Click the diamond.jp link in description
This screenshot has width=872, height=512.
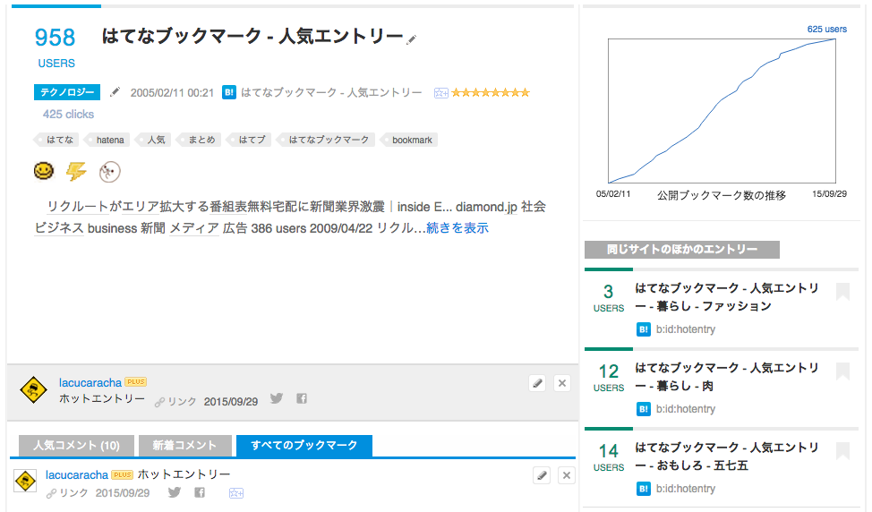(x=487, y=207)
